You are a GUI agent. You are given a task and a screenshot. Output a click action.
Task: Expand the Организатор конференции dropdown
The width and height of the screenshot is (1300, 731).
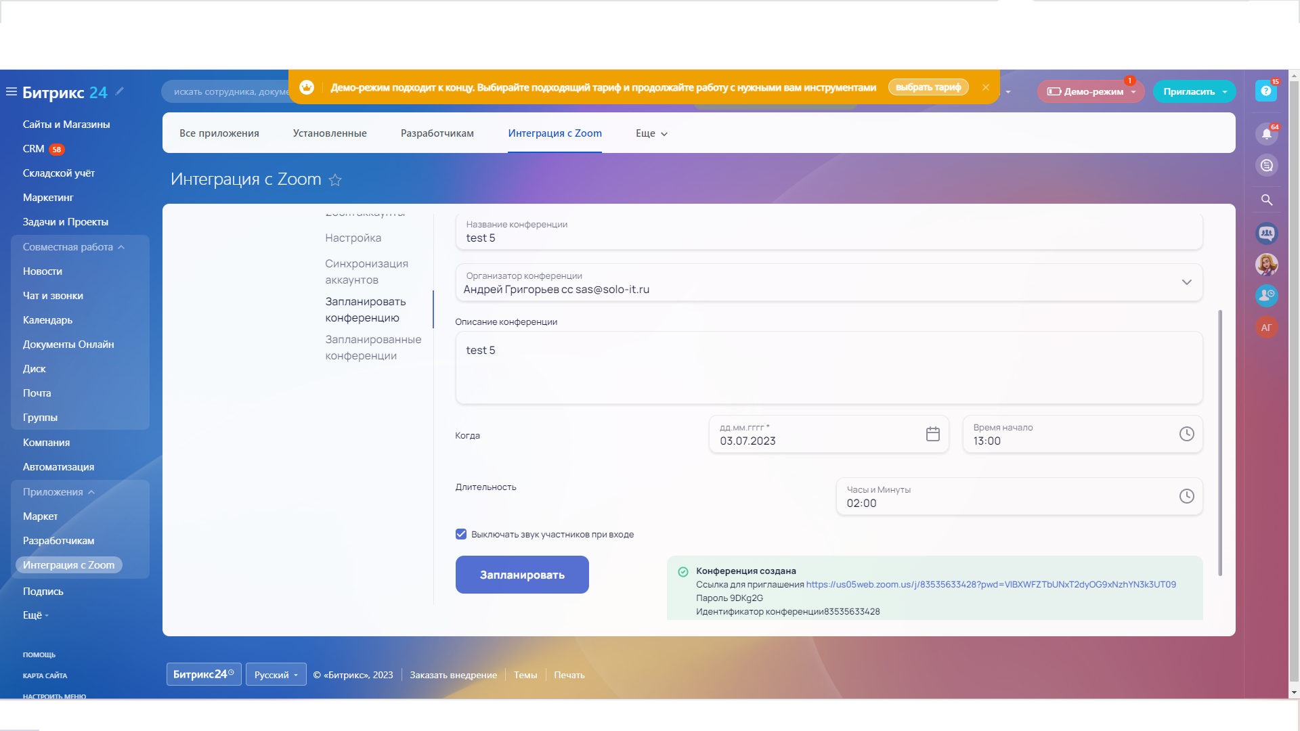pyautogui.click(x=1186, y=282)
